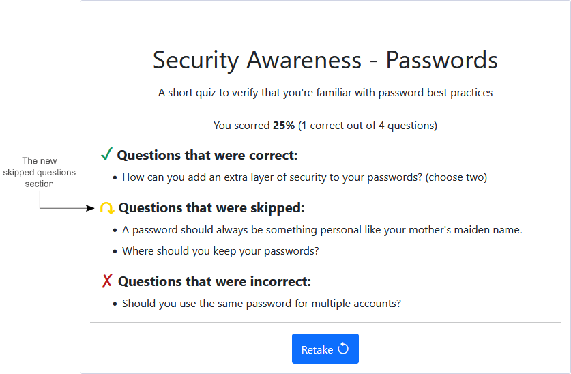
Task: Click the '(1 correct out of 4 questions)' text
Action: (368, 126)
